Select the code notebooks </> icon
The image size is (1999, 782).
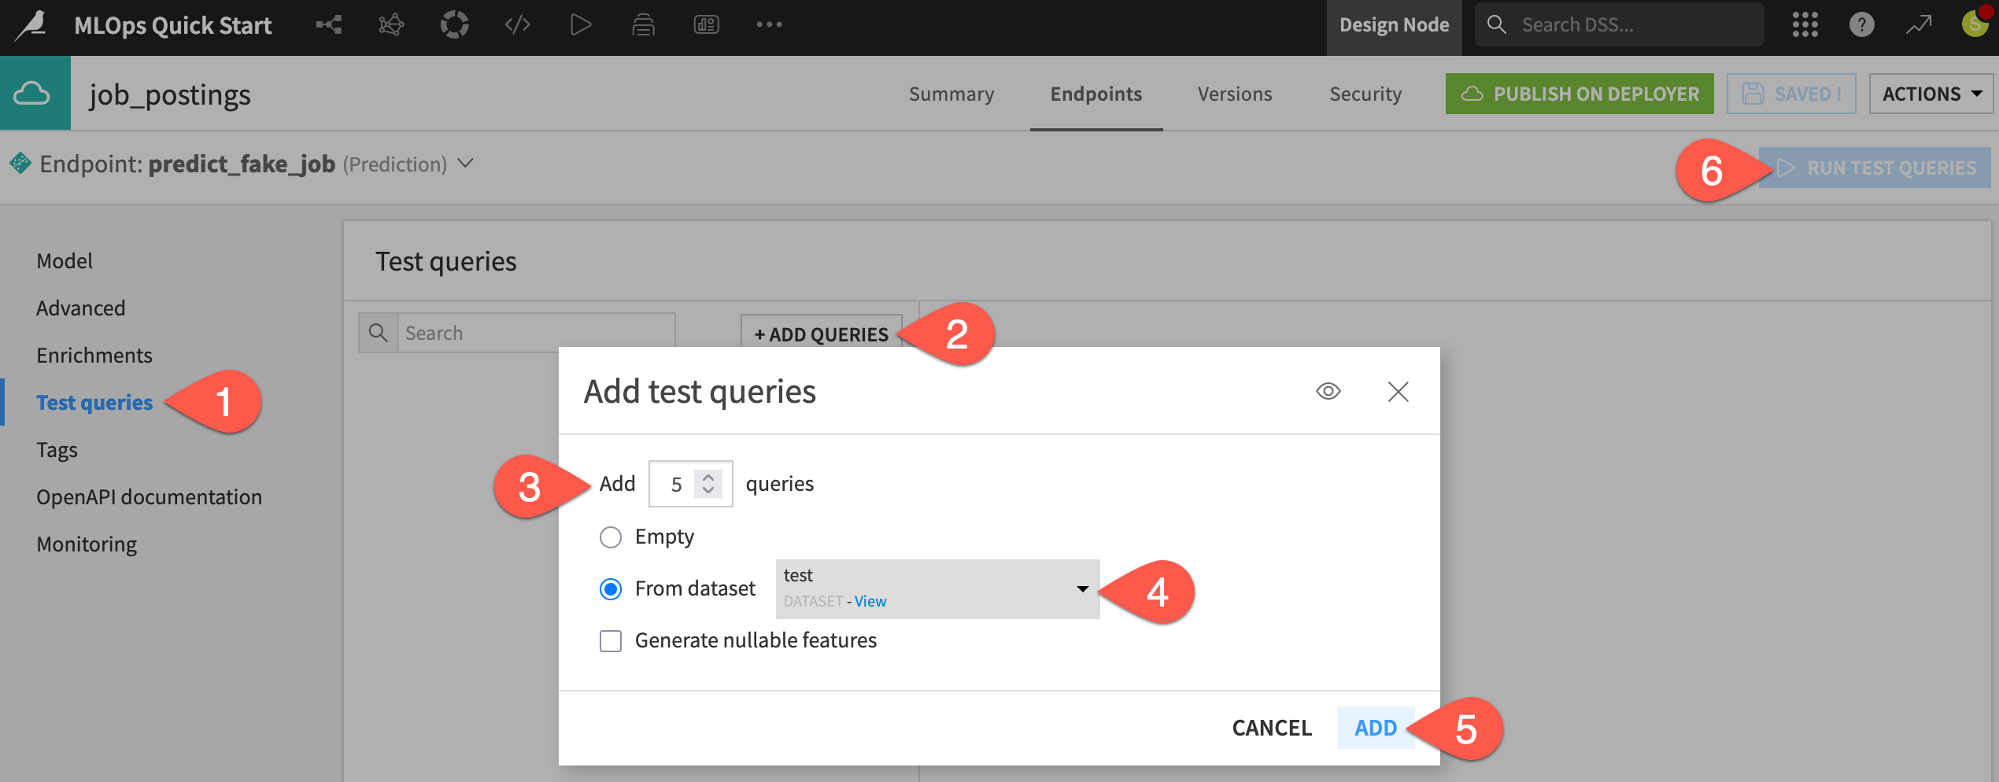(x=517, y=24)
